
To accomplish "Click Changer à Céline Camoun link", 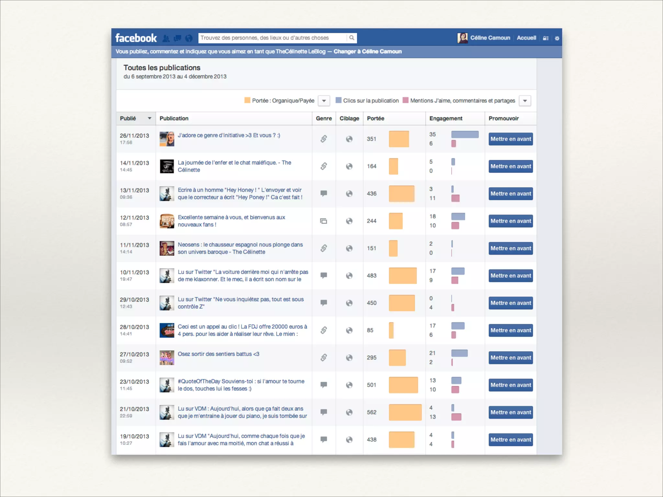I will click(x=367, y=51).
